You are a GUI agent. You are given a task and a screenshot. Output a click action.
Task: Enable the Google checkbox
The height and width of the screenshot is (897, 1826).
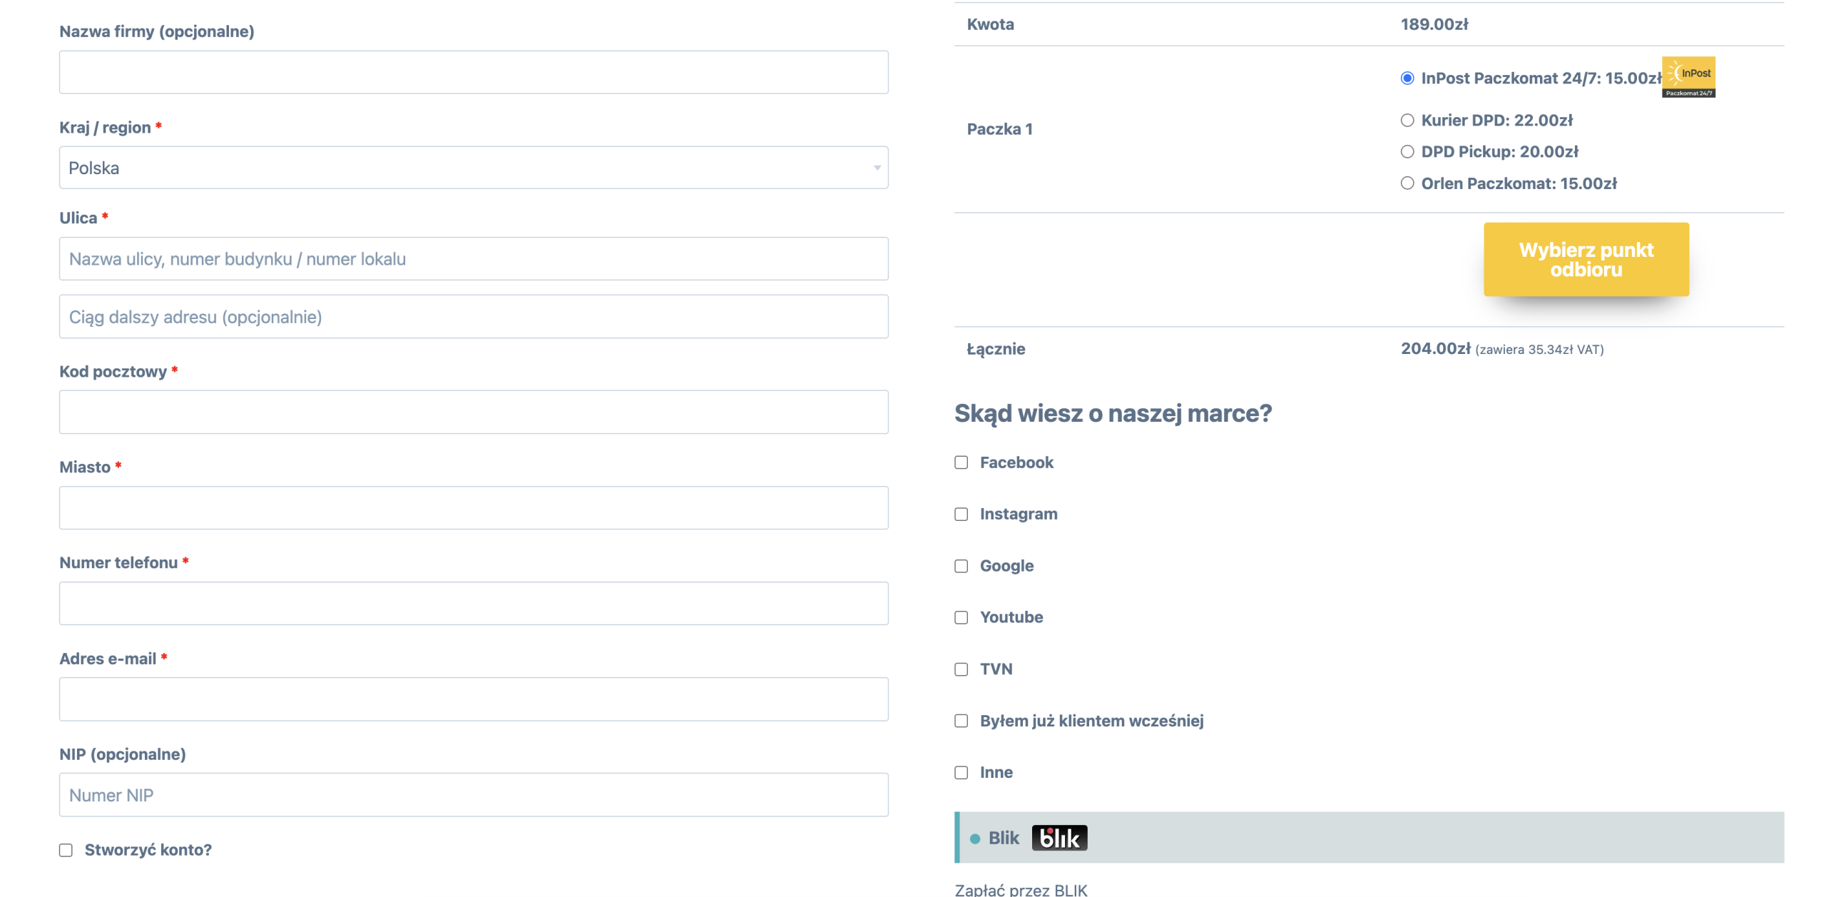tap(961, 566)
